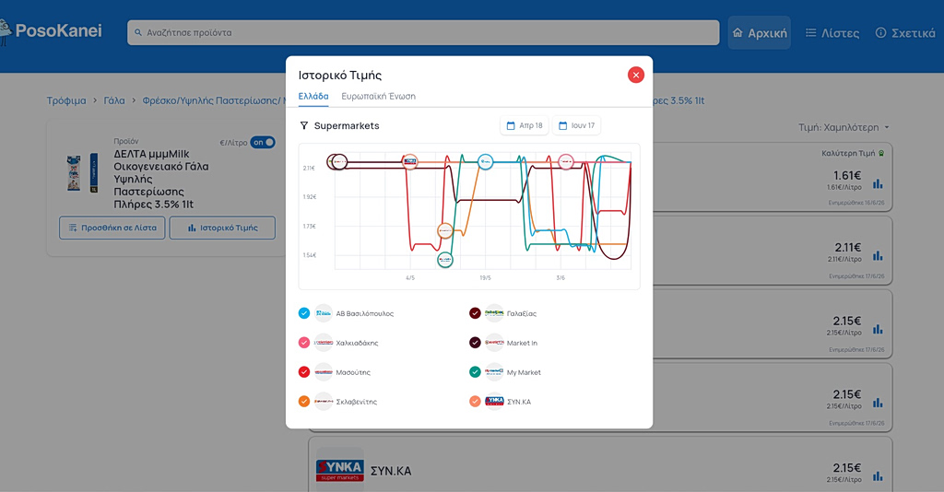Click the Καλύτερη Τιμή badge
944x492 pixels.
(x=853, y=153)
